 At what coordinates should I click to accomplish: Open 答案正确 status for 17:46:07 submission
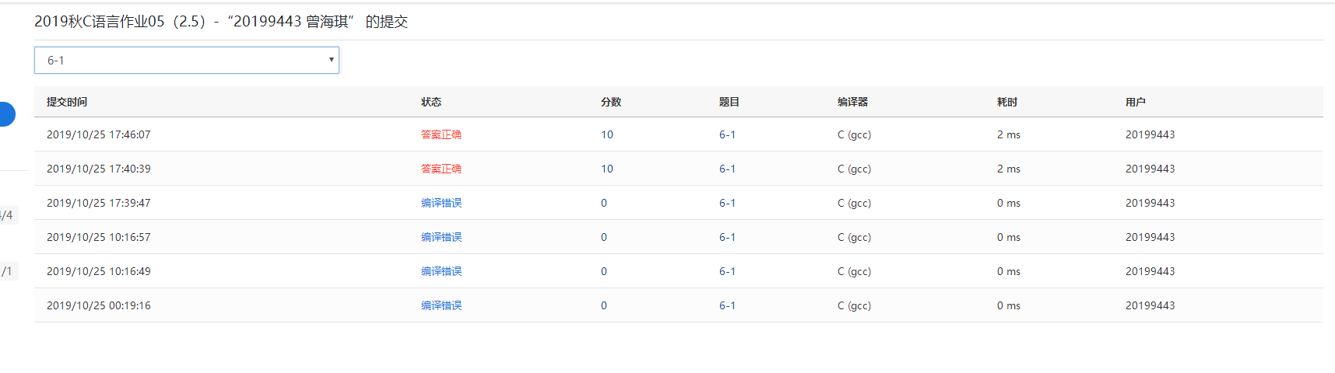[x=441, y=134]
